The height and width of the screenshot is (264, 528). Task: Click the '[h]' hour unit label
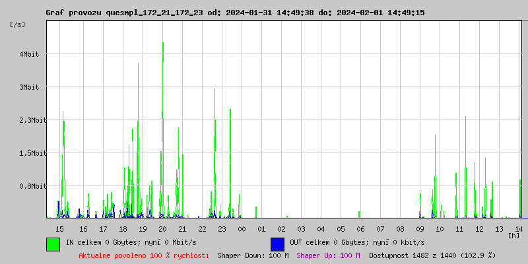click(513, 235)
